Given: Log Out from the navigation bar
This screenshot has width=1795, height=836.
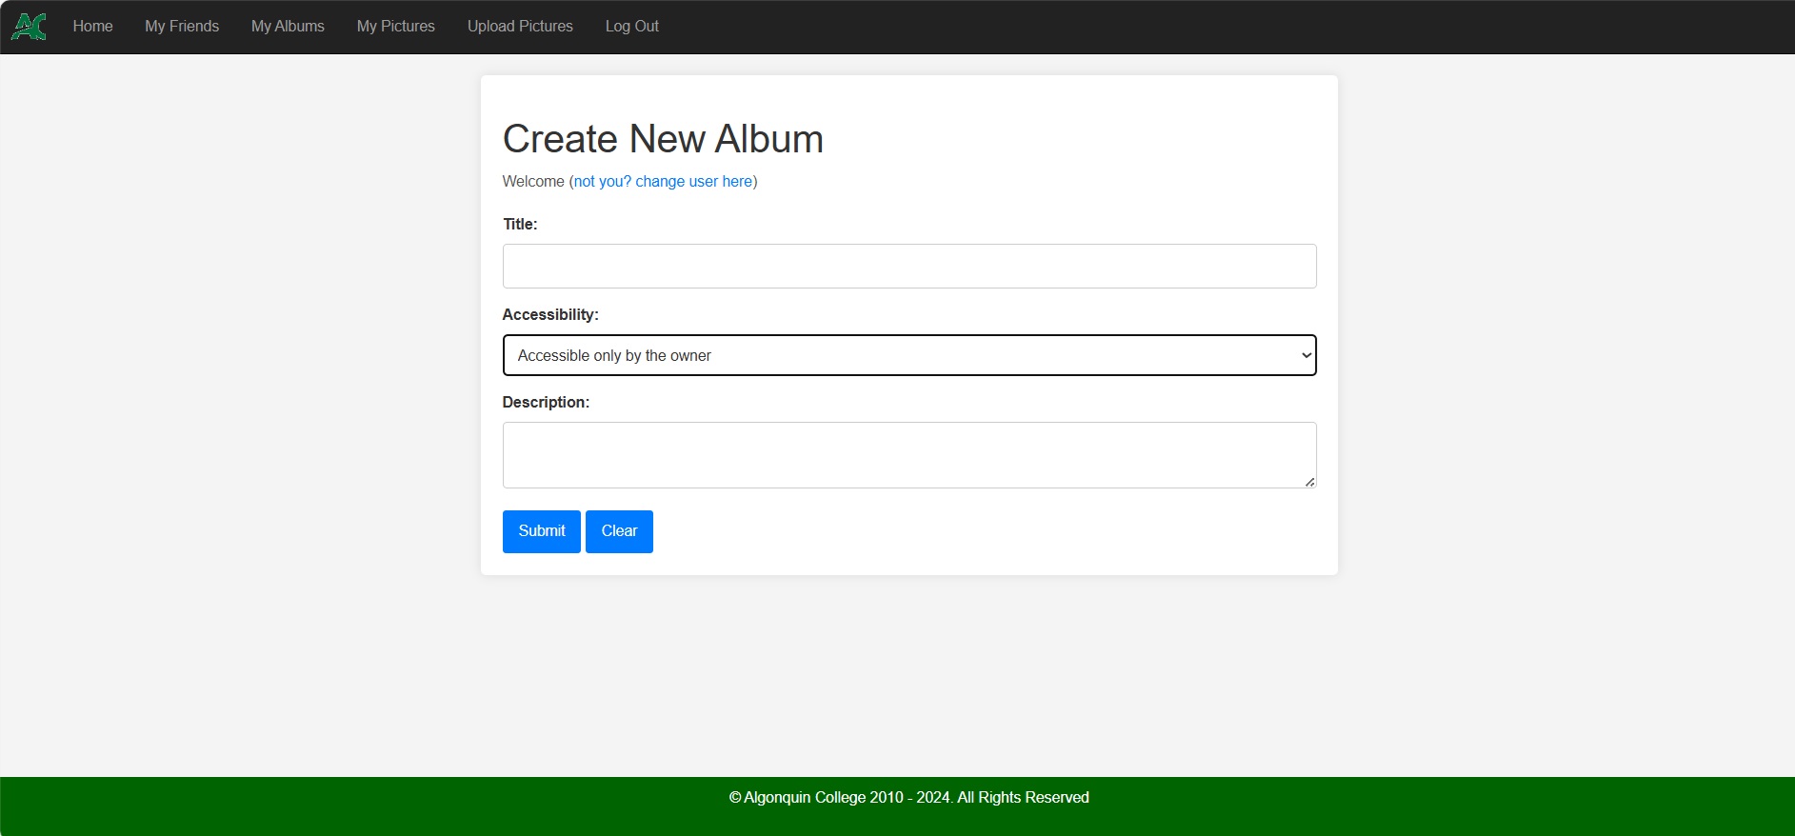Looking at the screenshot, I should [x=631, y=27].
